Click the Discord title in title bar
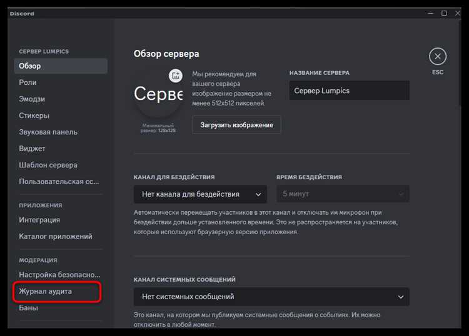 (x=22, y=14)
